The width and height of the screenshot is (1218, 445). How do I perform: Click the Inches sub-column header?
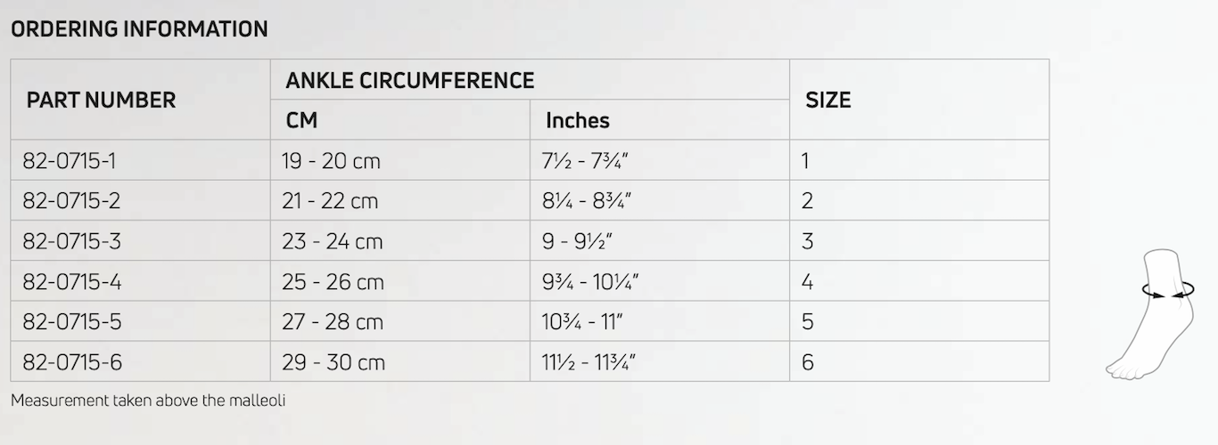(578, 120)
